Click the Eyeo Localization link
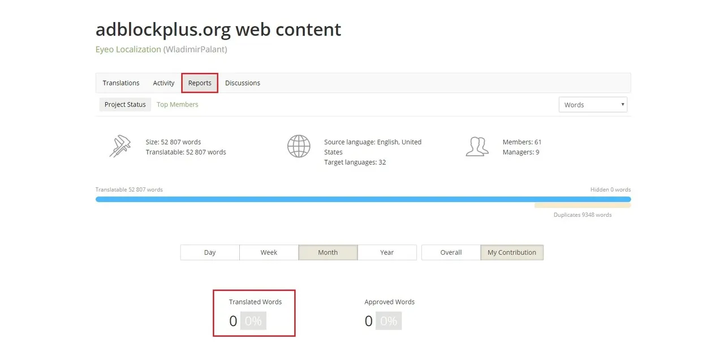Viewport: 724px width, 351px height. (x=128, y=49)
